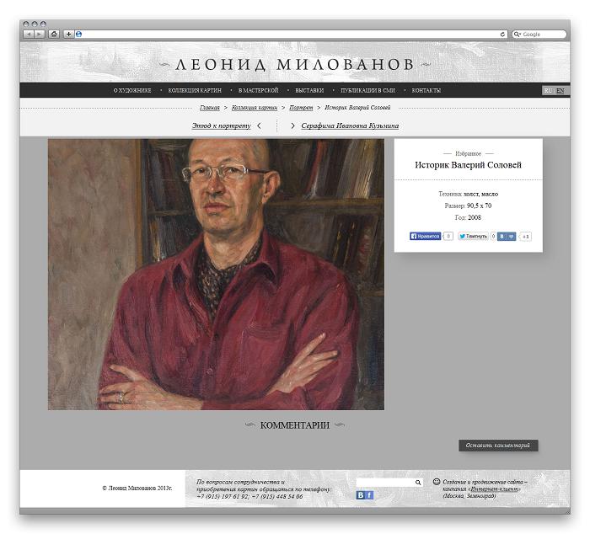Screen dimensions: 590x534
Task: Open Контакты menu item
Action: pos(426,91)
